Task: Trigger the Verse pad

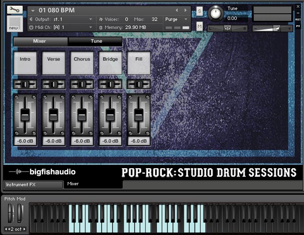Action: (x=54, y=63)
